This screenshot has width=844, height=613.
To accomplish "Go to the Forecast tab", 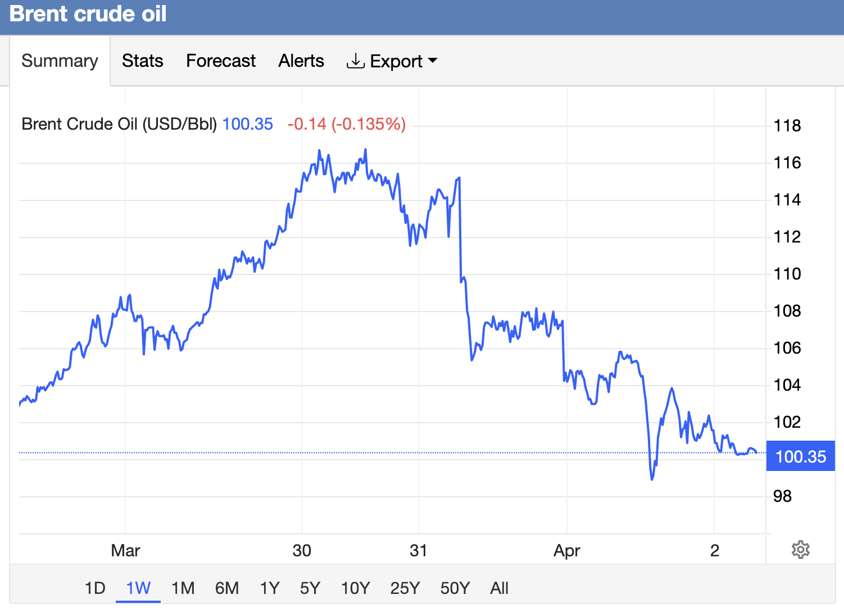I will coord(220,61).
